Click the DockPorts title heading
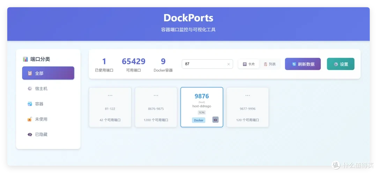This screenshot has width=377, height=173. (188, 18)
